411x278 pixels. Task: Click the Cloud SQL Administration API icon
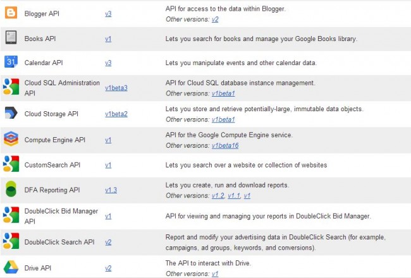click(11, 87)
